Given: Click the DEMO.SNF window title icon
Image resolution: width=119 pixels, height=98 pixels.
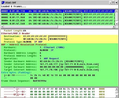Looking at the screenshot, I should (3, 3).
